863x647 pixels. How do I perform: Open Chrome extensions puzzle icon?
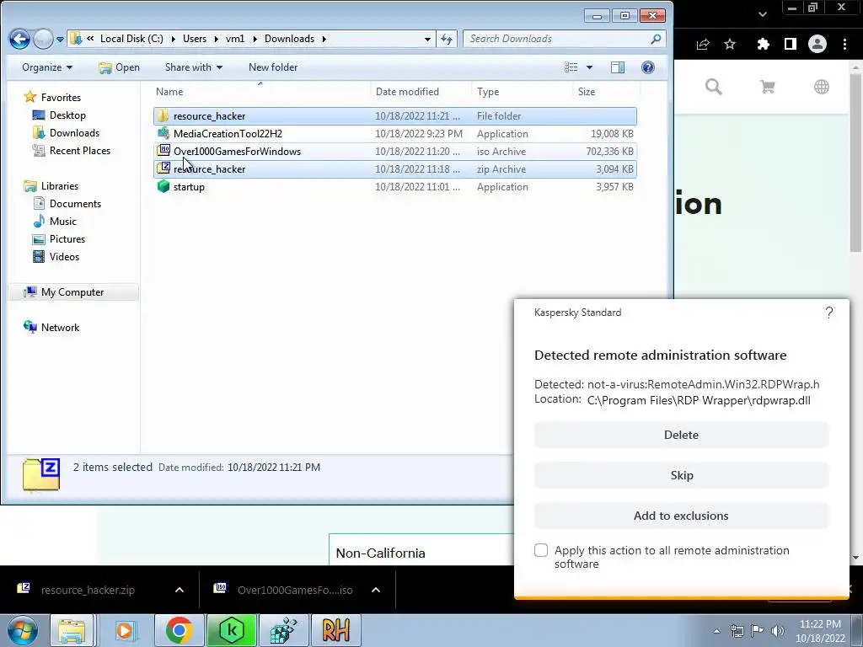click(763, 44)
